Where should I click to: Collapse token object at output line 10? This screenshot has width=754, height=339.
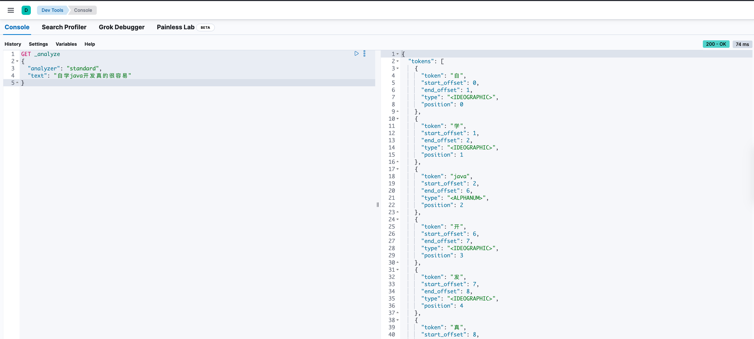(398, 119)
